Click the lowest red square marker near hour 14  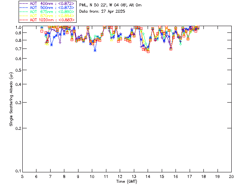coord(148,51)
